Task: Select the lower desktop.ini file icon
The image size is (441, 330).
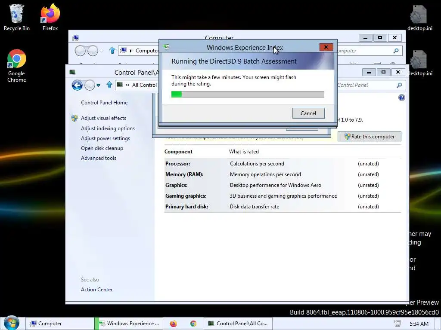Action: [x=420, y=63]
